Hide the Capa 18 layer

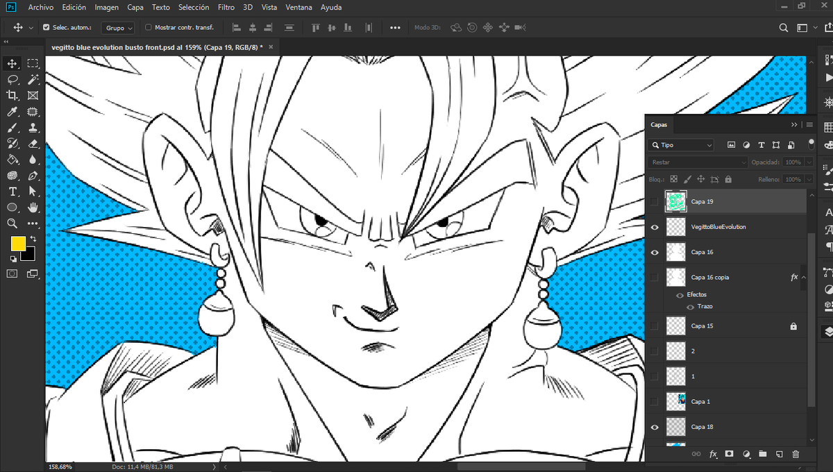click(654, 427)
